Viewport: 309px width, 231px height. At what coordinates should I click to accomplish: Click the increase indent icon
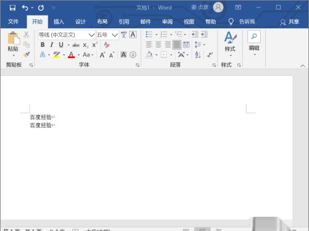click(x=204, y=35)
